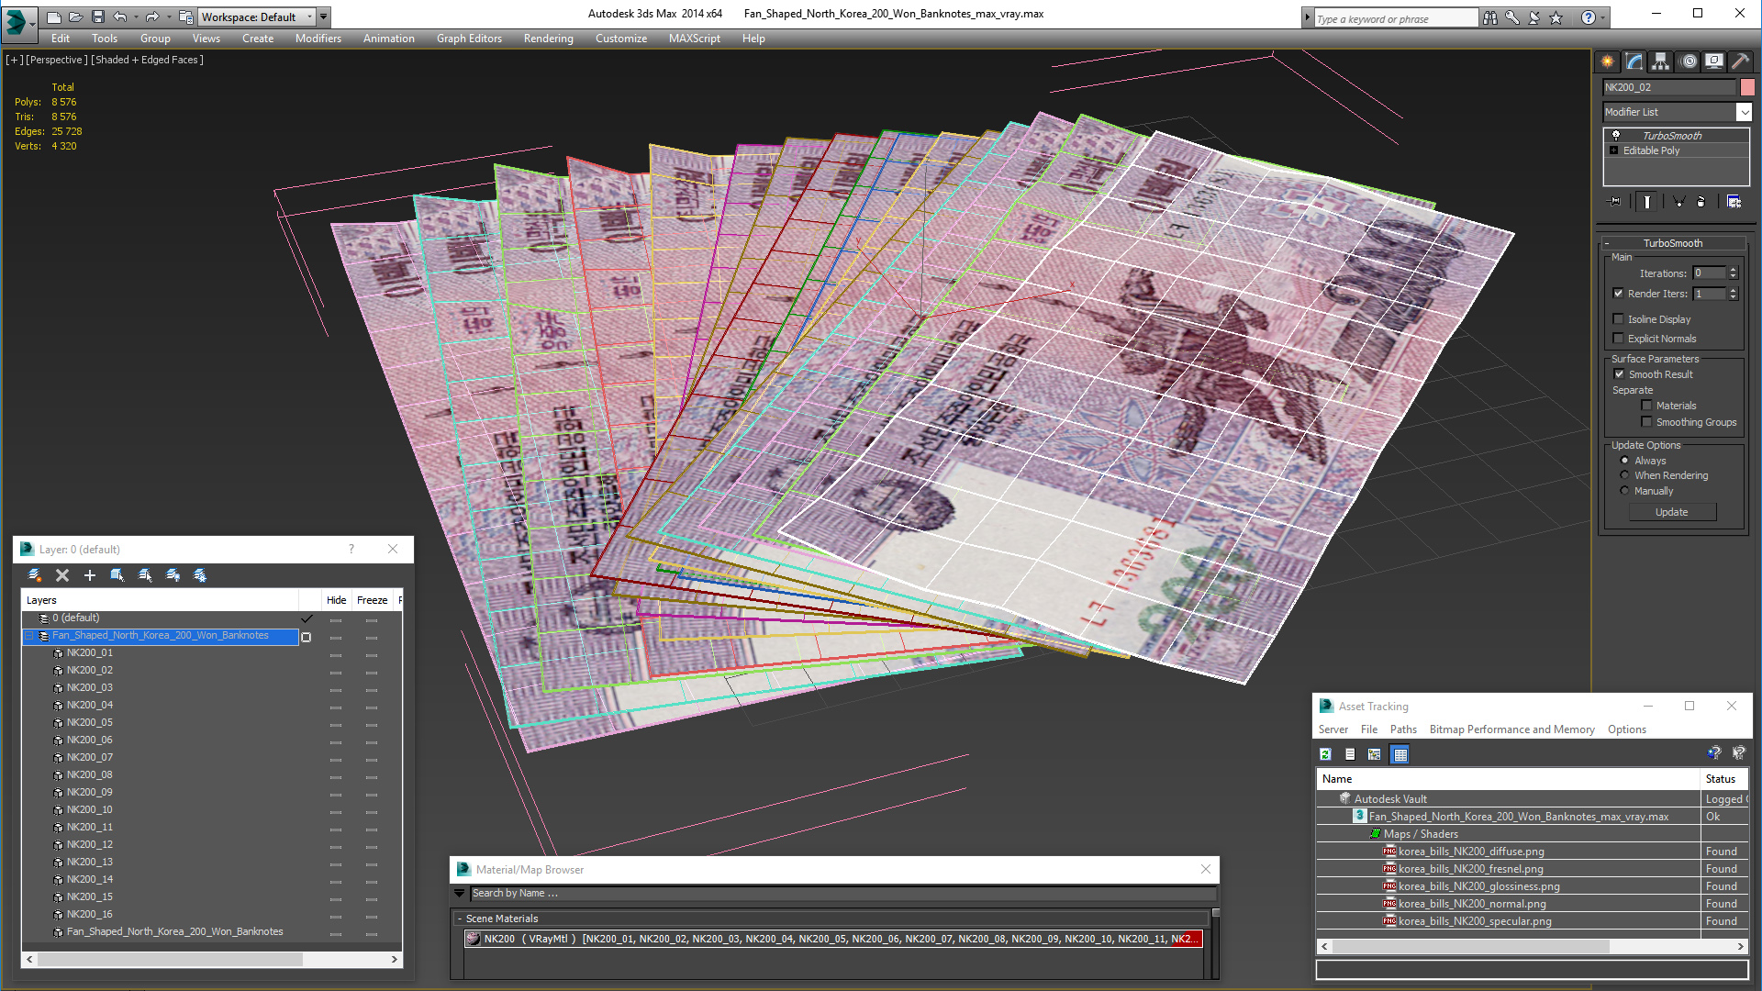This screenshot has width=1762, height=991.
Task: Click TurboSmooth lightbulb visibility icon
Action: click(x=1616, y=135)
